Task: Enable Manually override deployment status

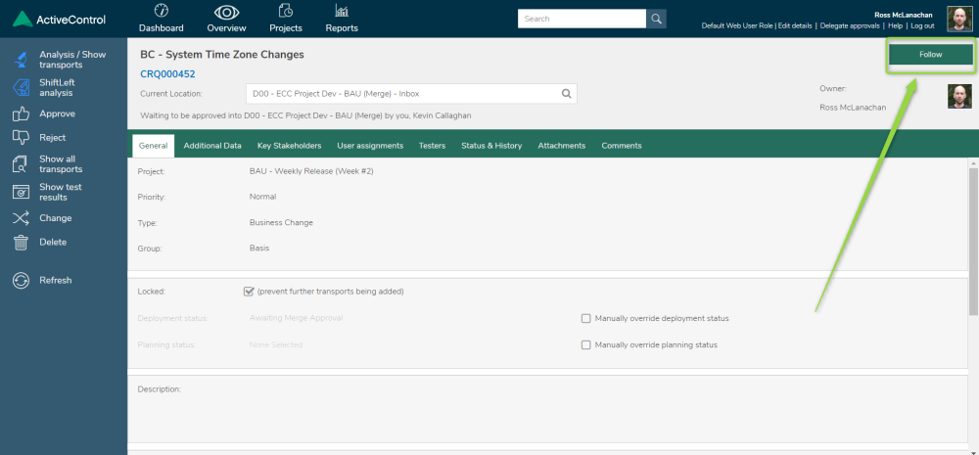Action: pos(585,318)
